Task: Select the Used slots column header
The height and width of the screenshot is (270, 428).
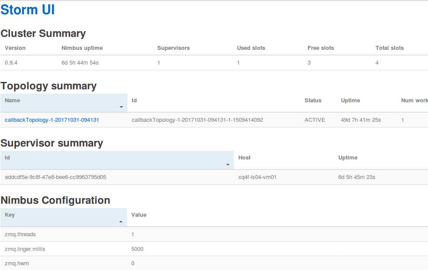Action: tap(251, 48)
